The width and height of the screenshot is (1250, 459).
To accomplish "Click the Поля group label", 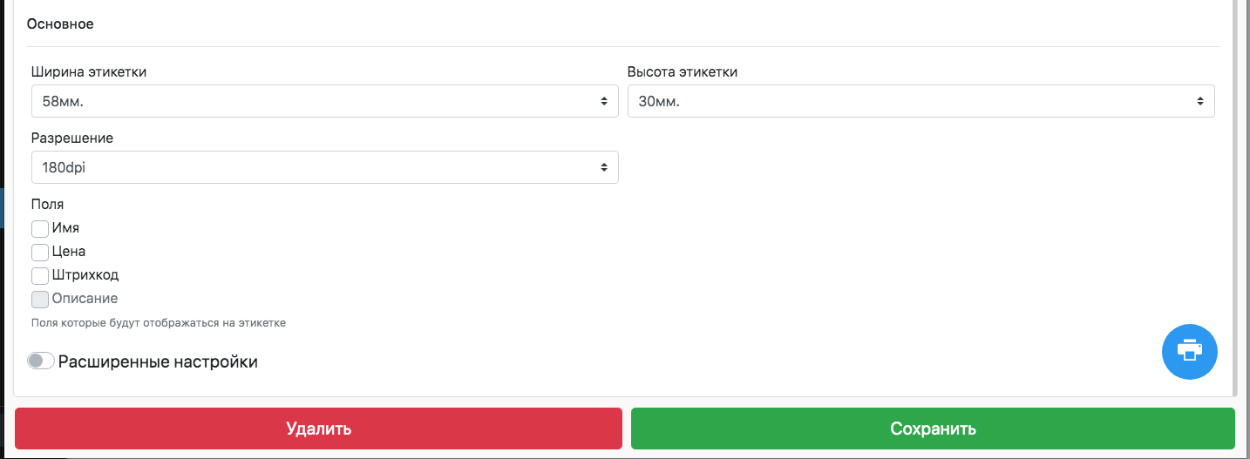I will coord(47,205).
